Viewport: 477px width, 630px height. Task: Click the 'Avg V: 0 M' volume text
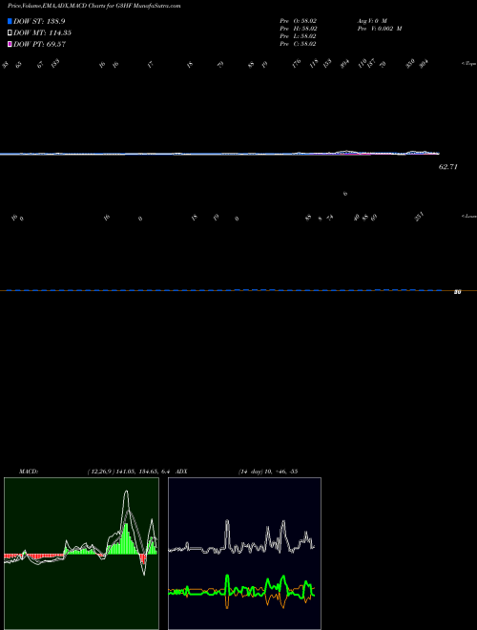pos(372,21)
